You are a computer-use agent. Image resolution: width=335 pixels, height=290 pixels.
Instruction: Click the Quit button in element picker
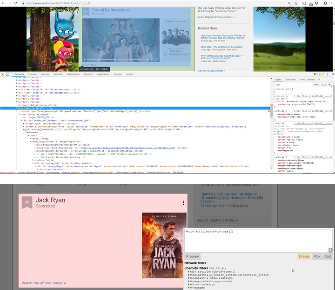(328, 256)
